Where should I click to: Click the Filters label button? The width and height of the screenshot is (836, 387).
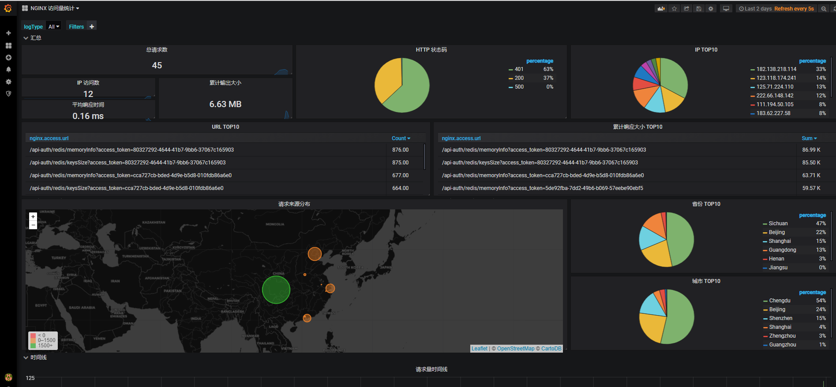pos(76,26)
